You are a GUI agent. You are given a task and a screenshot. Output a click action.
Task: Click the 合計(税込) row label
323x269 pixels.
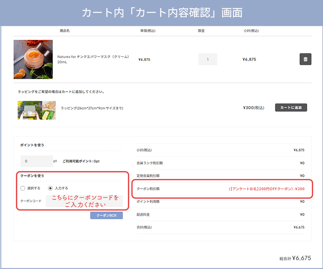pos(144,227)
